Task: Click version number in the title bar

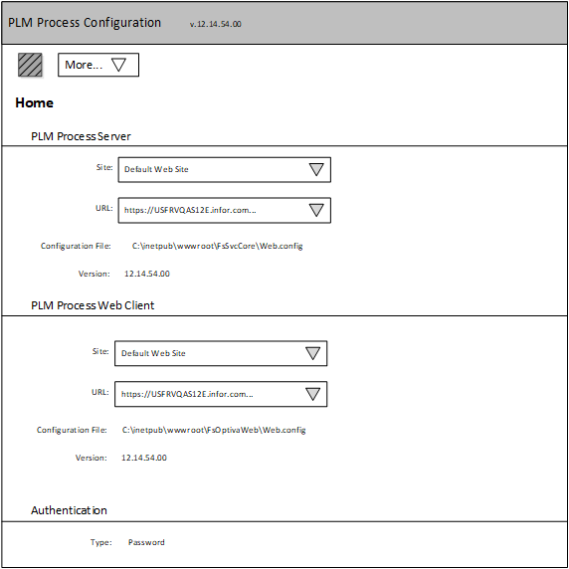Action: 216,24
